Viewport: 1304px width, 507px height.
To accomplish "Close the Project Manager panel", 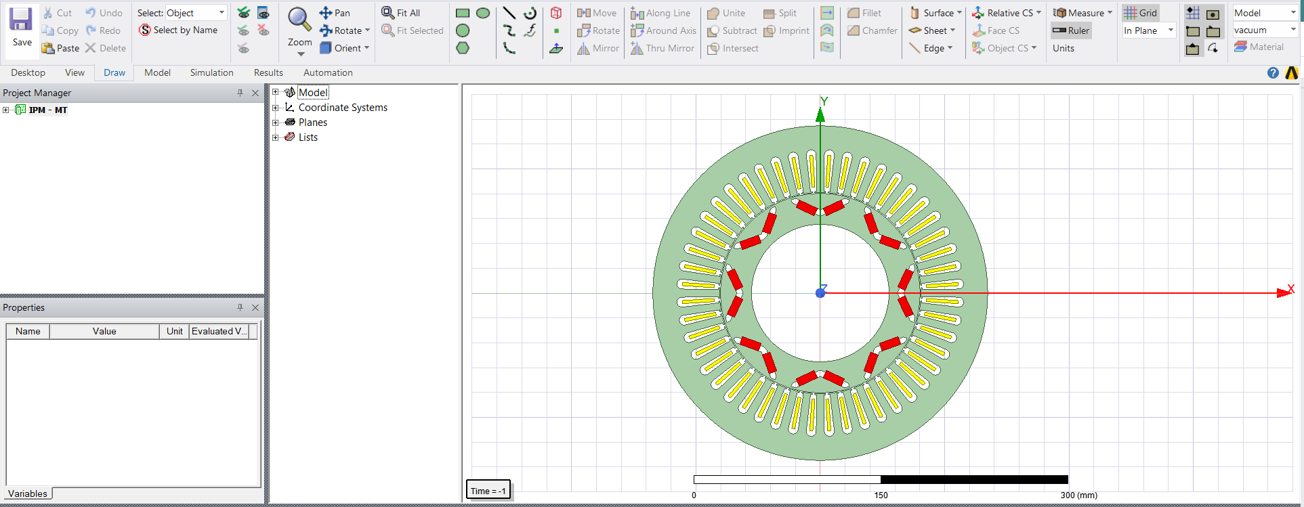I will 255,93.
